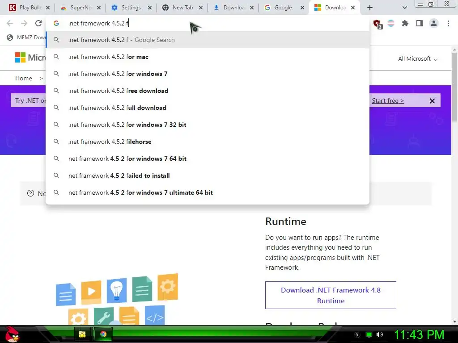
Task: Dismiss the Try .NET banner
Action: coord(433,101)
